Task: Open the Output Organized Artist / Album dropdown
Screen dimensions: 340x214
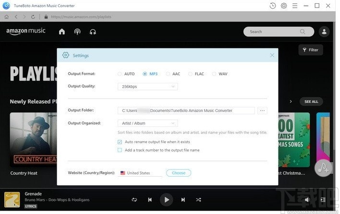Action: tap(147, 123)
